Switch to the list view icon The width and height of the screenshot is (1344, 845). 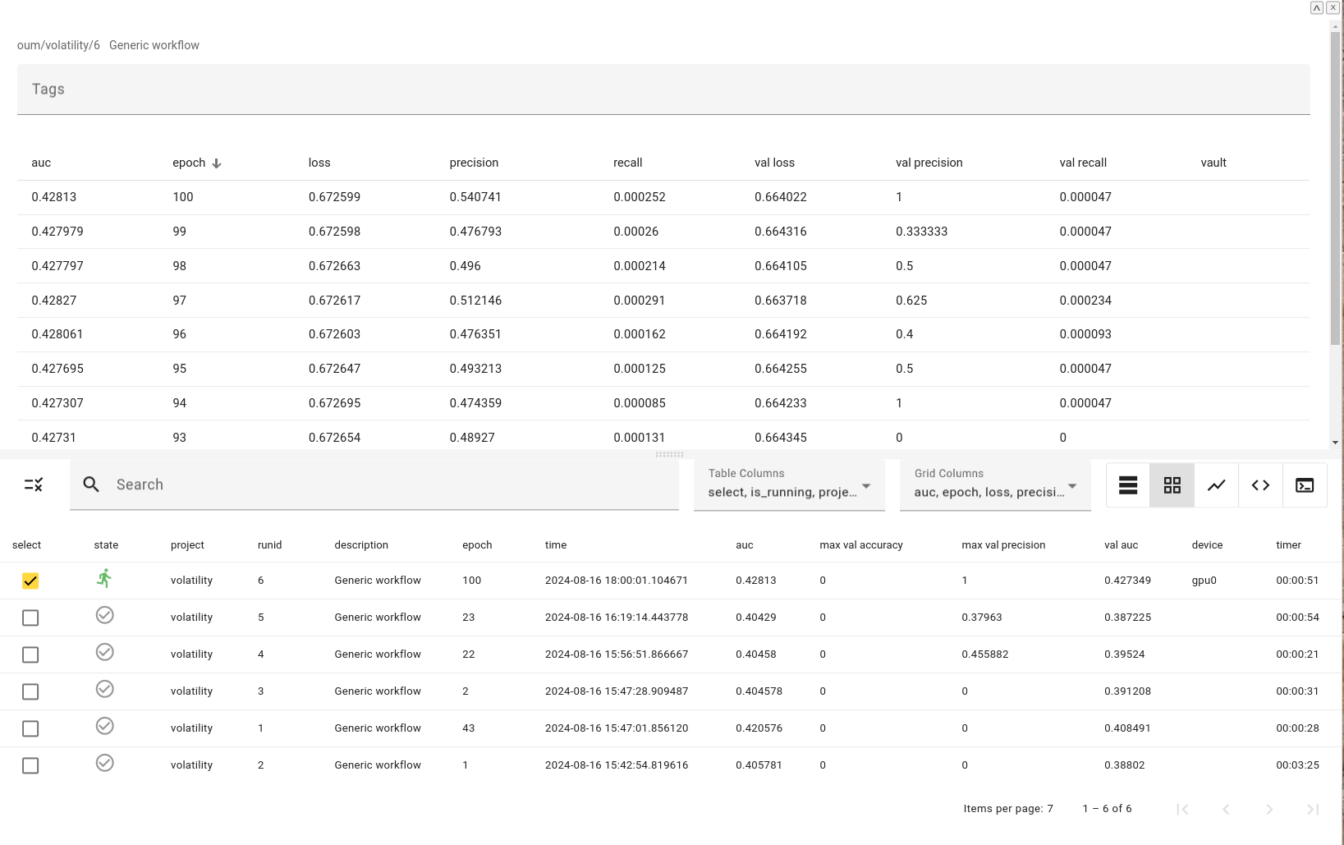tap(1128, 485)
